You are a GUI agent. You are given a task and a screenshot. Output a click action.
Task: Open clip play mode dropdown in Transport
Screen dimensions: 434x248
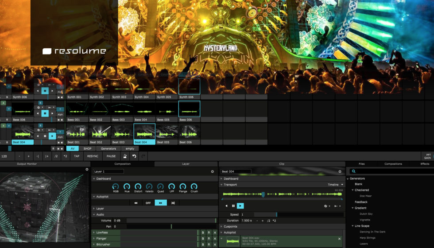[x=337, y=206]
